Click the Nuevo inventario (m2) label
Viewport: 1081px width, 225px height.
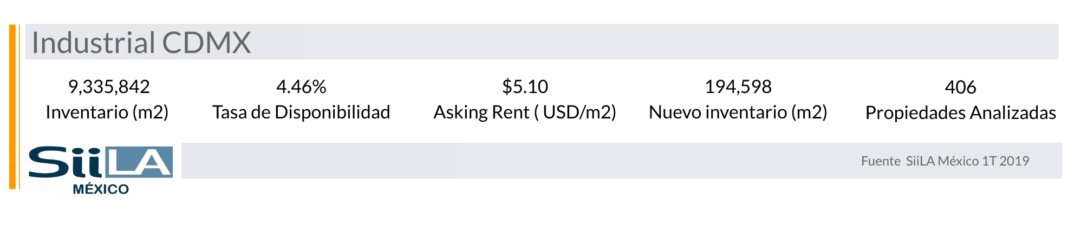tap(738, 112)
